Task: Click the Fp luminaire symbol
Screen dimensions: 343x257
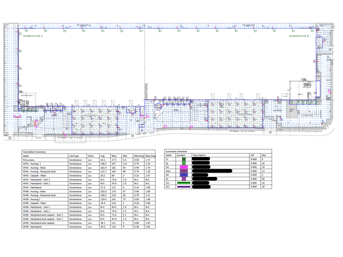Action: 184,163
